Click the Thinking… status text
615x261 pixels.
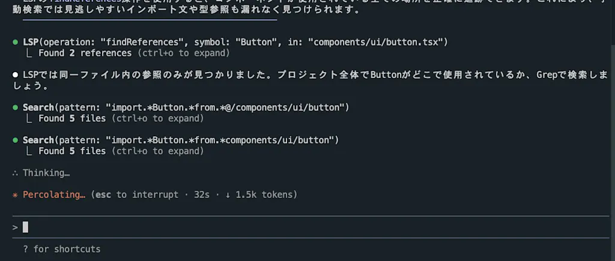click(x=46, y=173)
